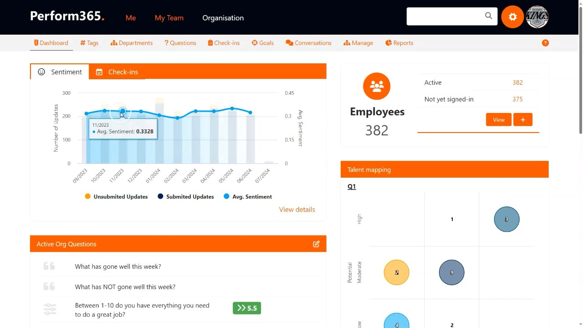Click 'What has NOT gone well this week?'
Image resolution: width=583 pixels, height=328 pixels.
125,287
